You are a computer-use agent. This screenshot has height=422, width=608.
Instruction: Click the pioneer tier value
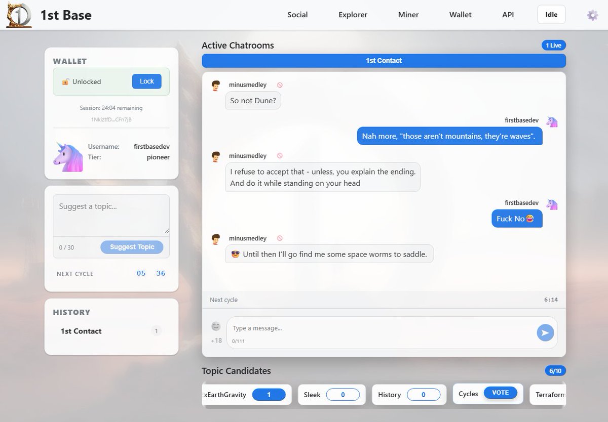tap(158, 157)
